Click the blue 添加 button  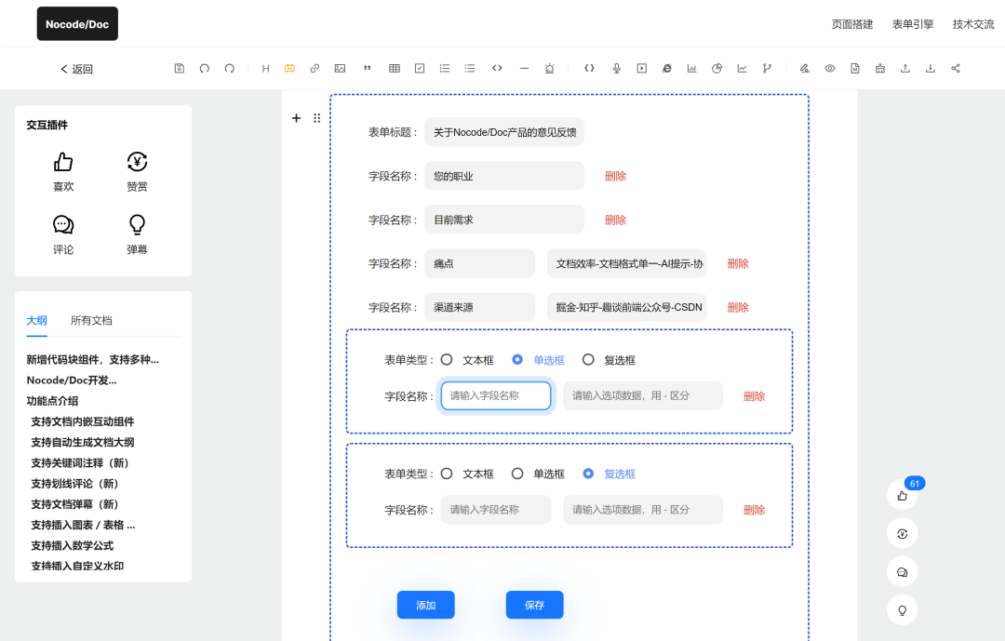pos(425,605)
